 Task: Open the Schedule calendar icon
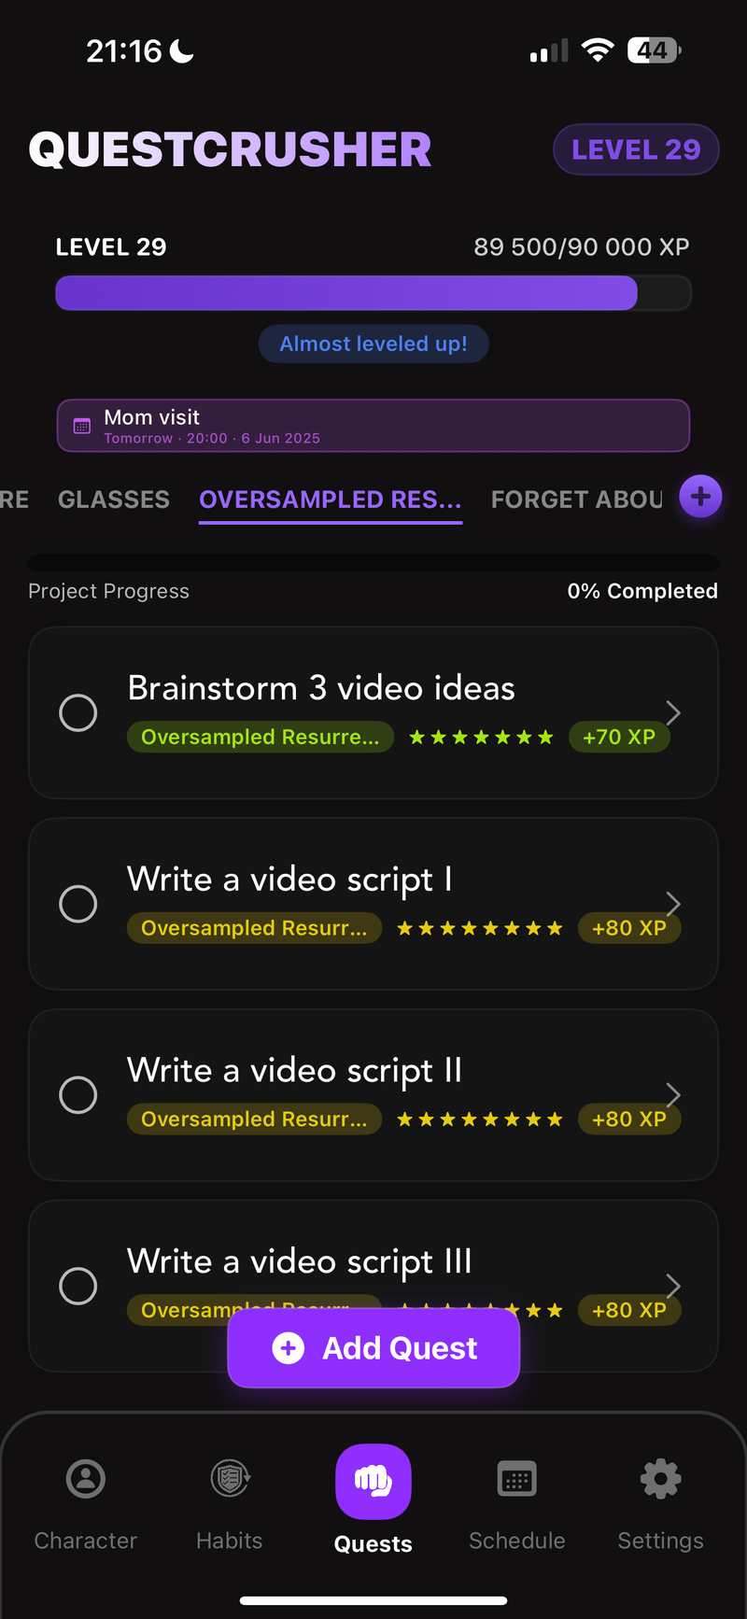tap(517, 1479)
